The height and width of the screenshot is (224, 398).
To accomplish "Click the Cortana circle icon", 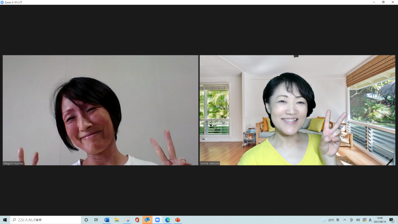I will [x=86, y=220].
